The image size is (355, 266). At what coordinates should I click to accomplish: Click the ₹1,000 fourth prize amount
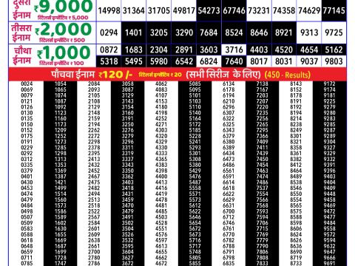click(64, 52)
